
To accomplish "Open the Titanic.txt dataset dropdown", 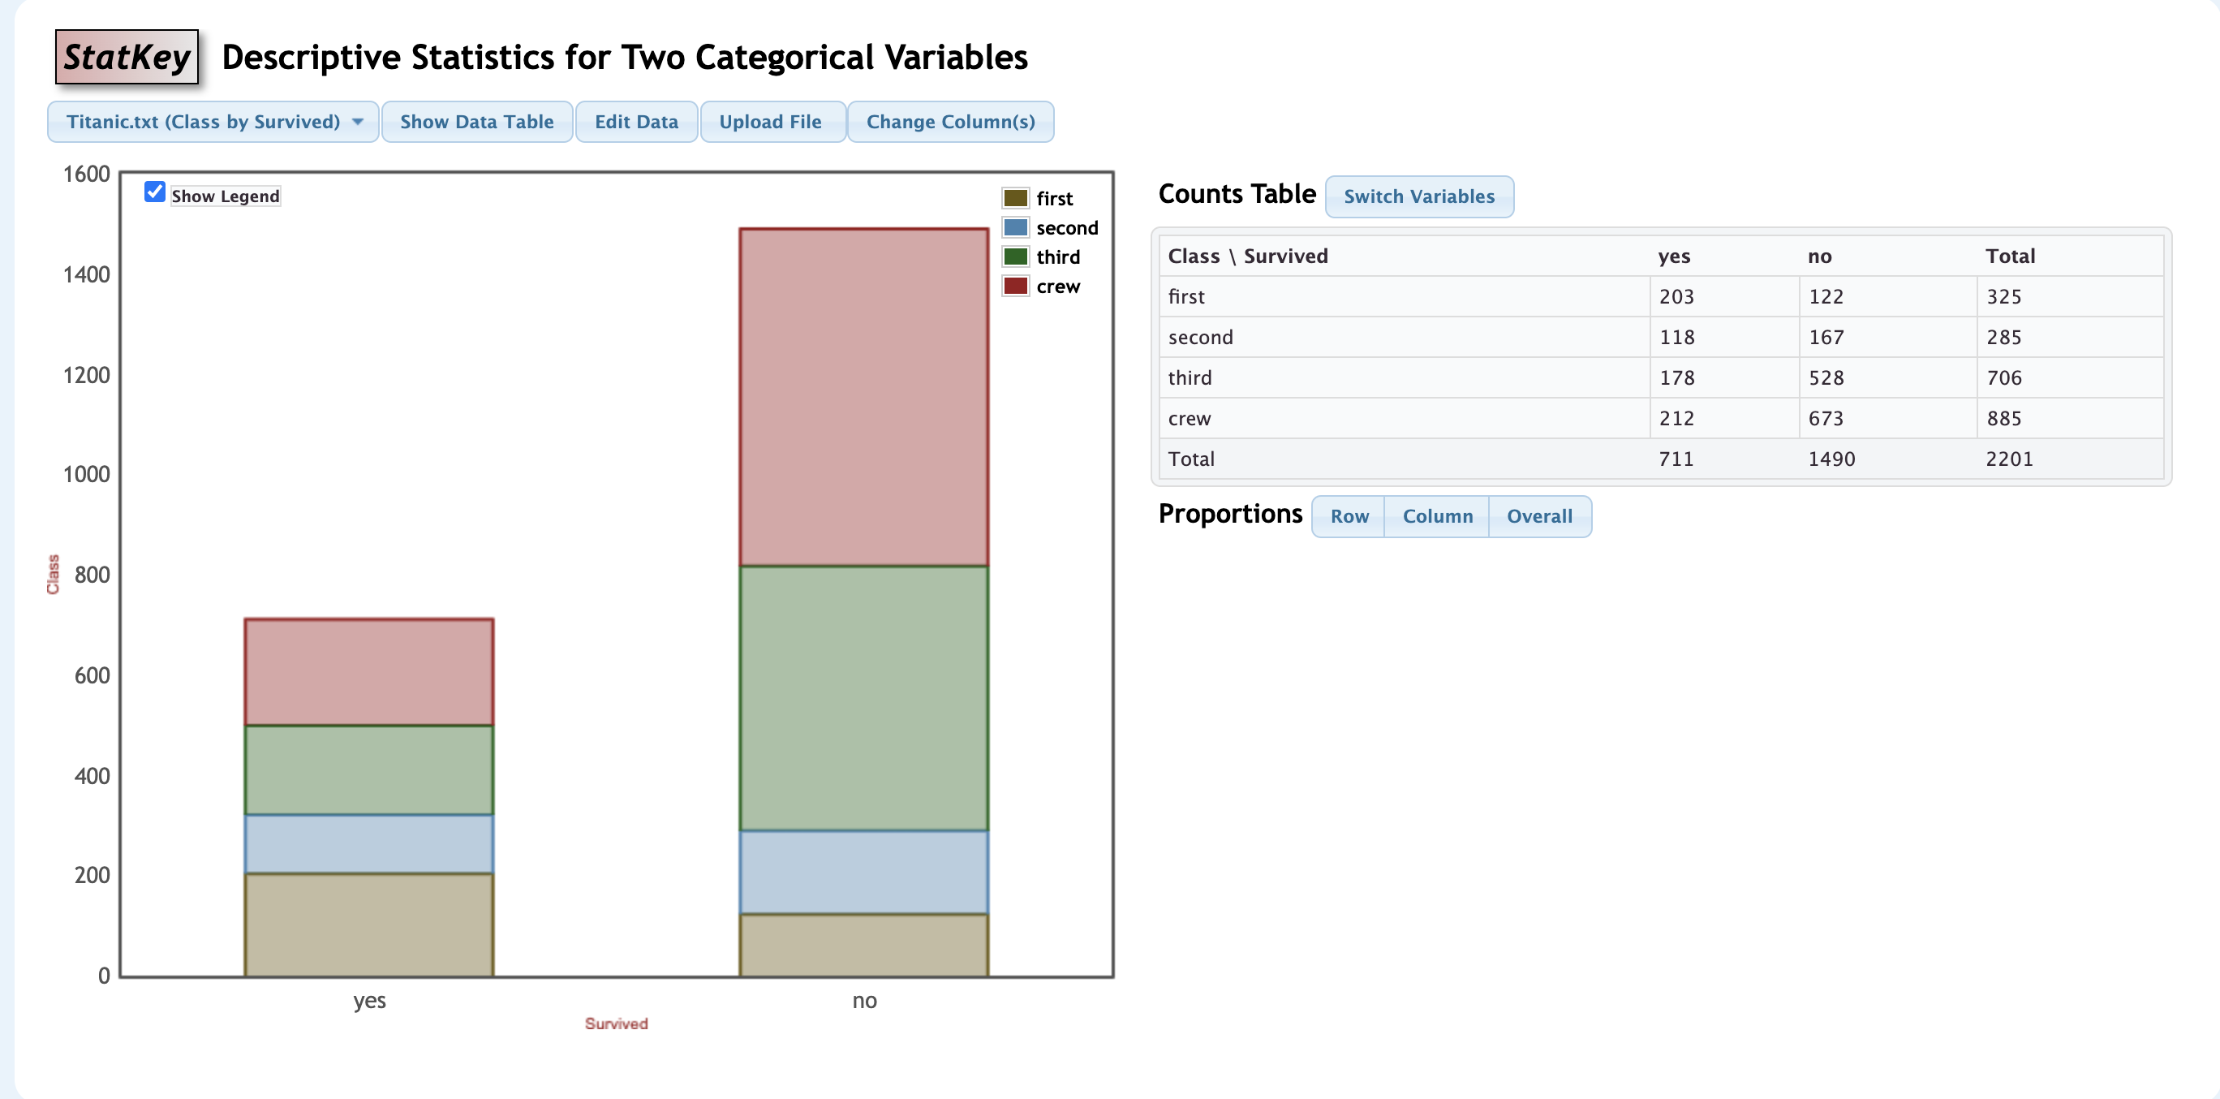I will pyautogui.click(x=213, y=122).
